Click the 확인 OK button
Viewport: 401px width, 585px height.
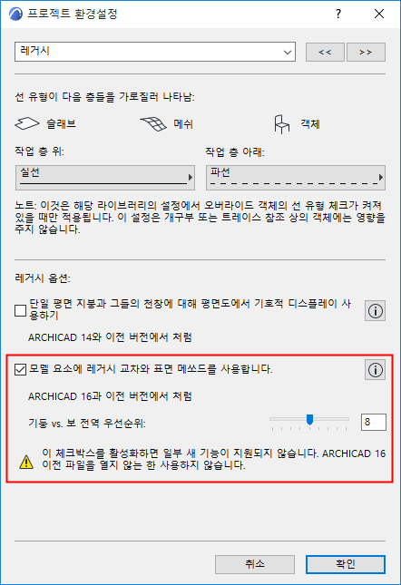(x=346, y=564)
